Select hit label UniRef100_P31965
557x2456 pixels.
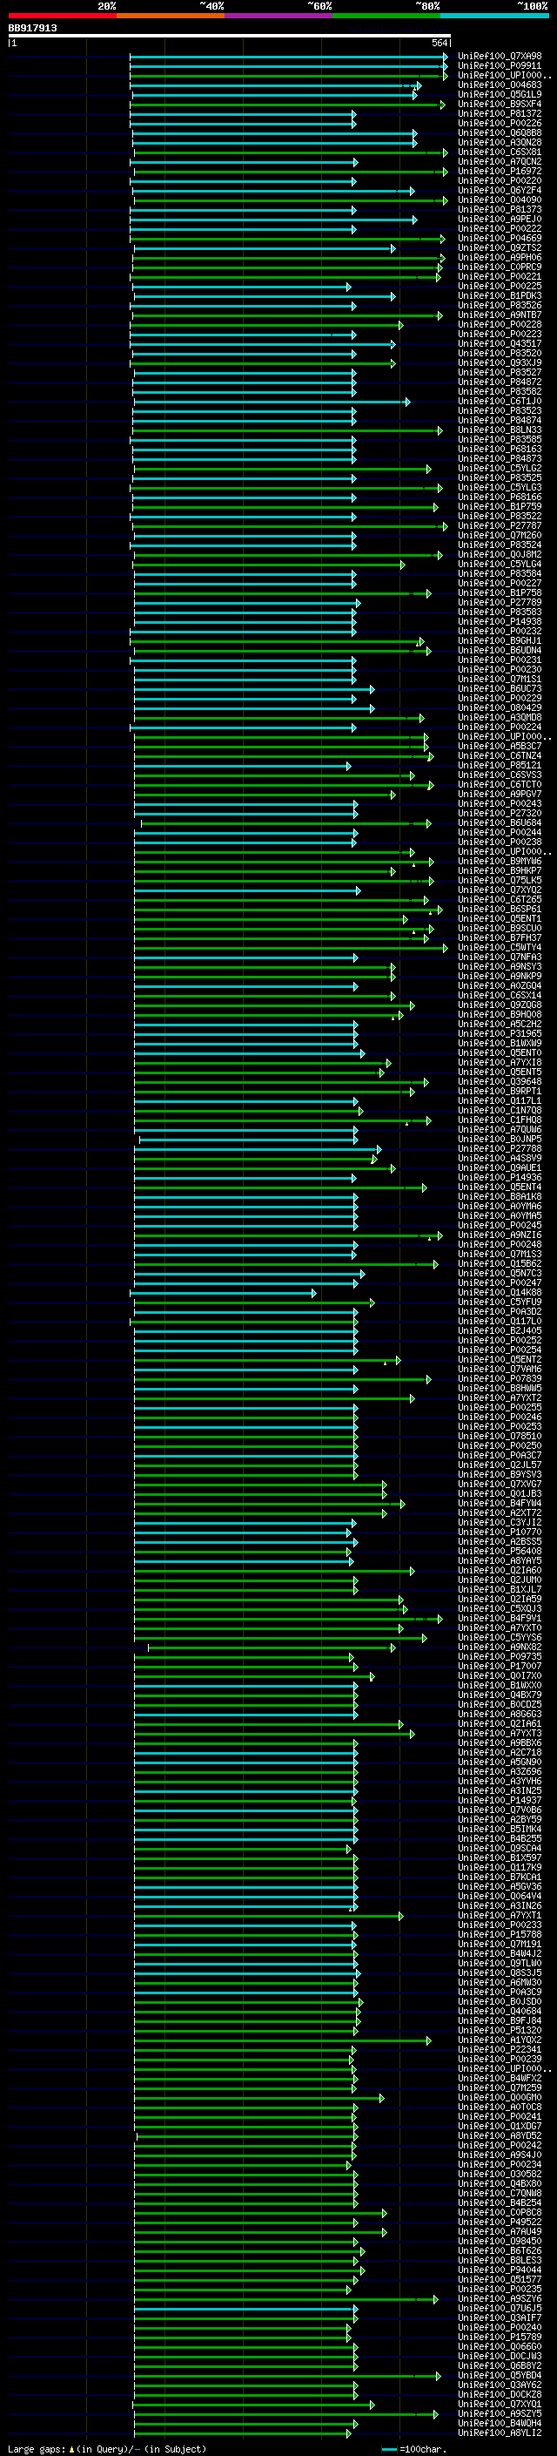(x=500, y=1033)
